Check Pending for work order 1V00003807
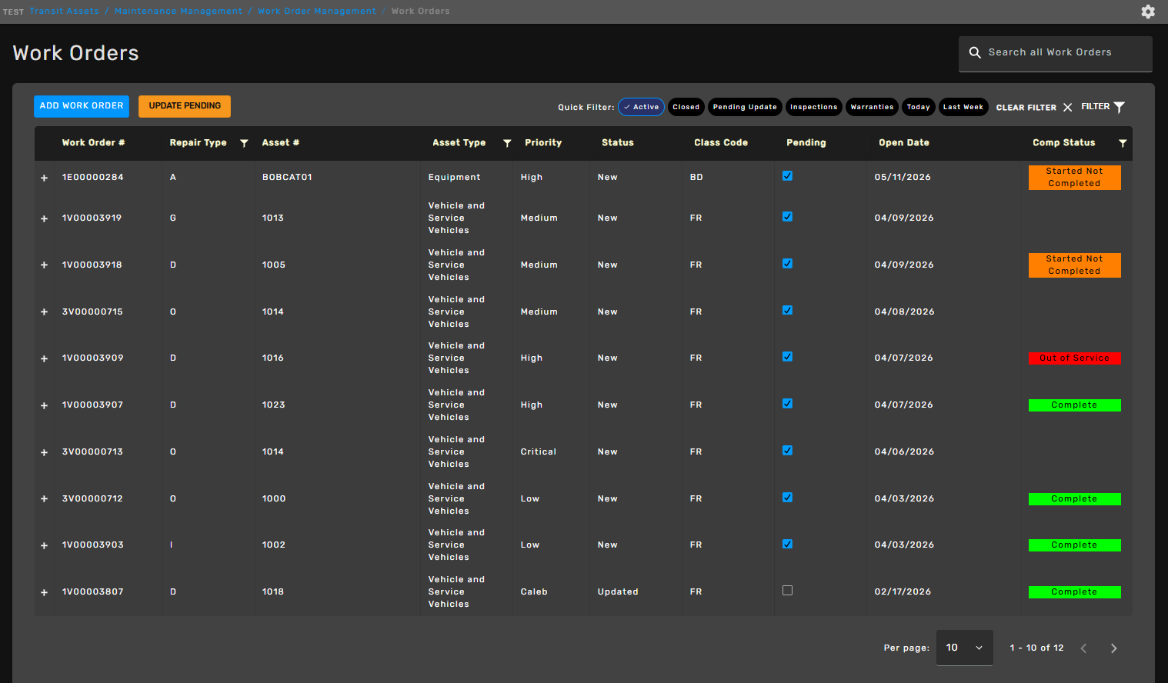 click(787, 591)
